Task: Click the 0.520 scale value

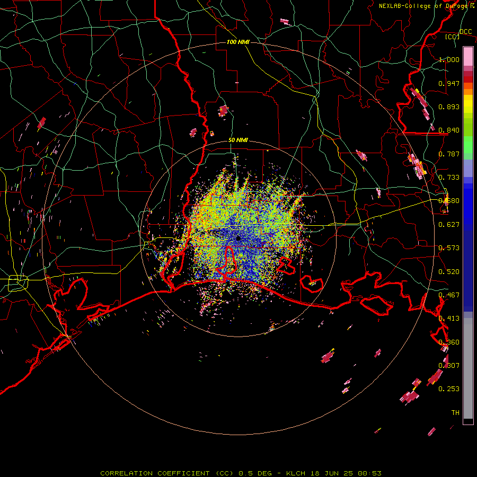Action: tap(449, 272)
